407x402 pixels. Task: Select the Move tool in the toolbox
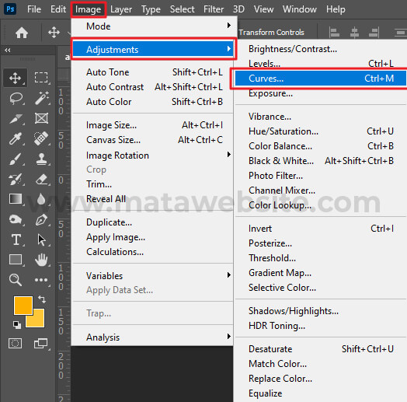(15, 78)
